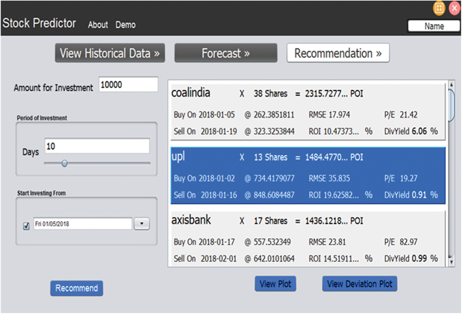Switch to View Historical Data tab
Viewport: 462px width, 314px height.
(x=110, y=53)
